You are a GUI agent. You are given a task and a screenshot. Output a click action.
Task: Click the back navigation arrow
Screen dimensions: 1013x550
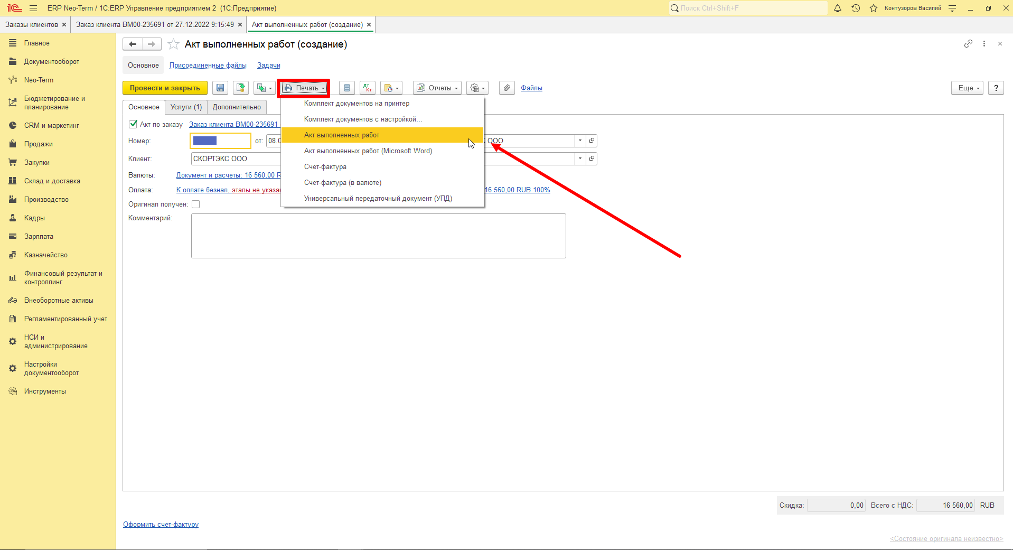coord(133,44)
